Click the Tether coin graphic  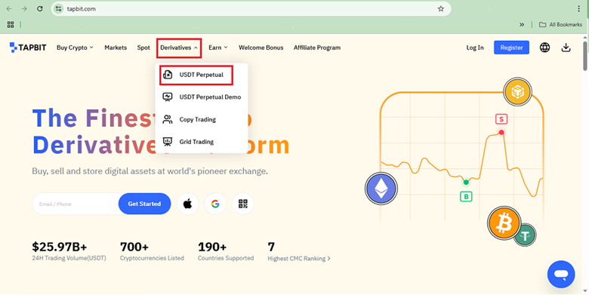525,235
